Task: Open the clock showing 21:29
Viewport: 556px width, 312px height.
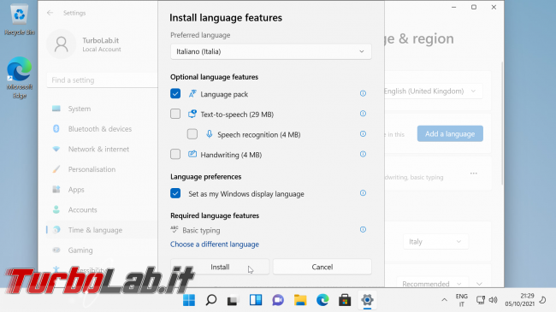Action: [x=519, y=300]
